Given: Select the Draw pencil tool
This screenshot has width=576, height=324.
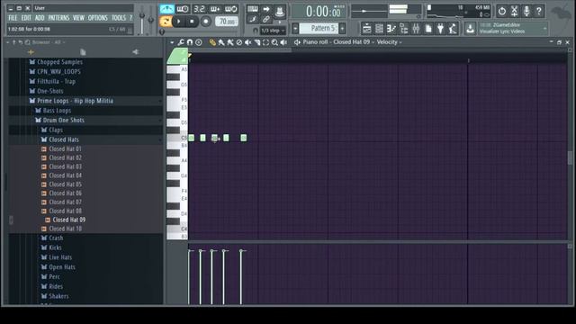Looking at the screenshot, I should click(212, 42).
